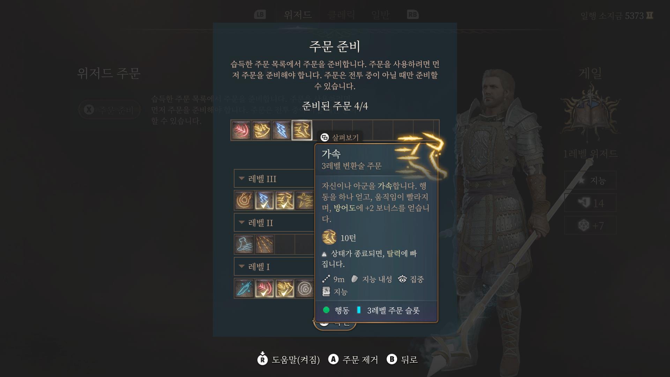Collapse the 레벨 I spell section
Viewport: 670px width, 377px height.
274,267
